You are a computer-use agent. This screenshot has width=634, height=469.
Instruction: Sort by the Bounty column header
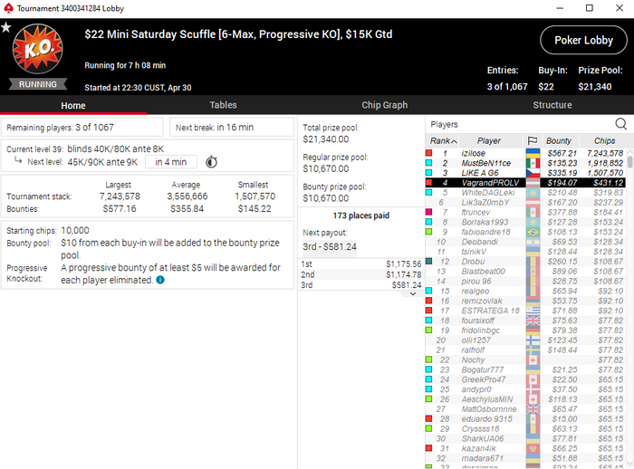pos(561,140)
